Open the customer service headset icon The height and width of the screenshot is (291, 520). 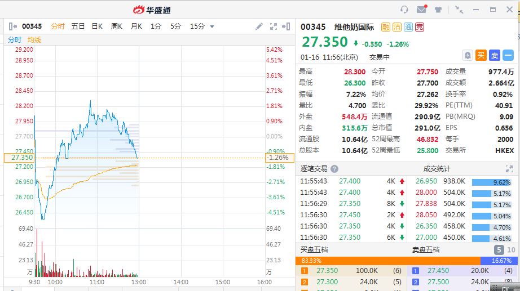(404, 10)
